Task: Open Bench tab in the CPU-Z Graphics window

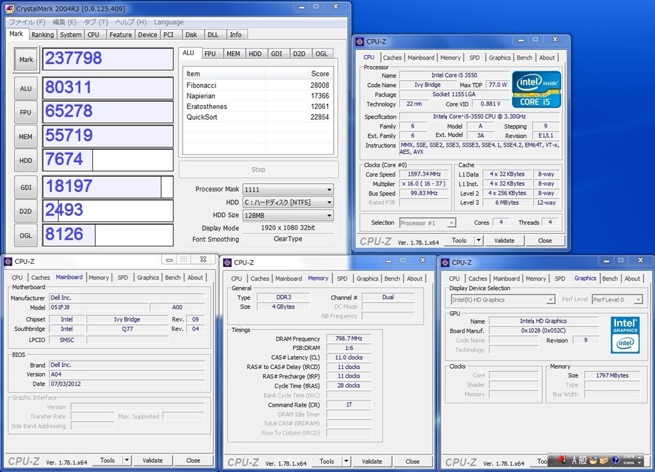Action: [x=610, y=279]
